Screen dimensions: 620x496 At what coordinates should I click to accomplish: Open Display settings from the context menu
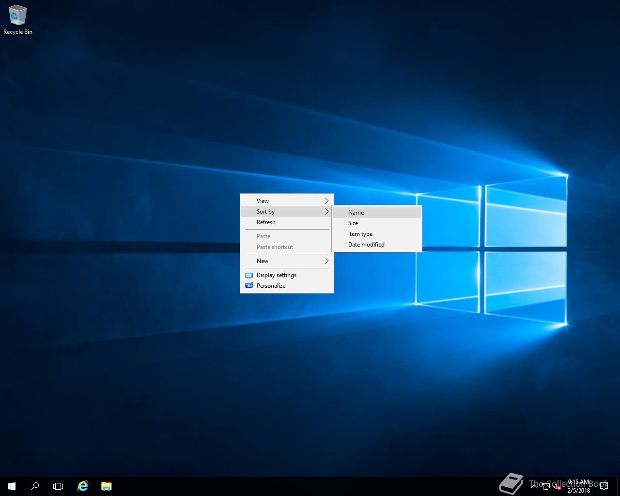[287, 275]
